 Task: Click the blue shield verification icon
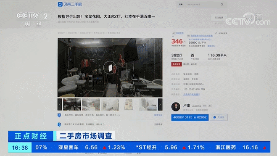[59, 115]
